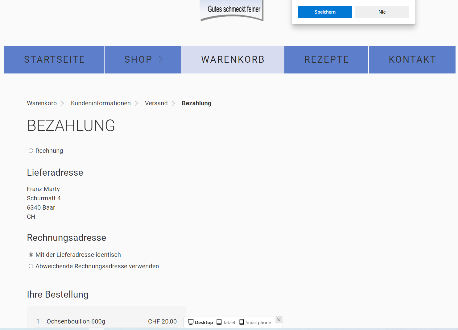Click the Franz Marty address name
This screenshot has height=330, width=458.
(43, 189)
